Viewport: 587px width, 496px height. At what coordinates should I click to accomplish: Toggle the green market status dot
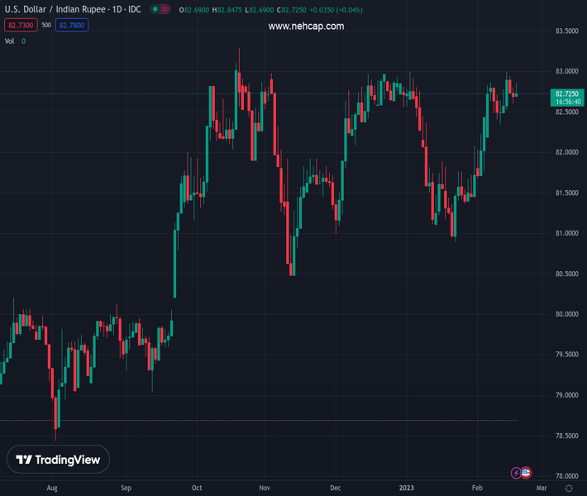[155, 10]
